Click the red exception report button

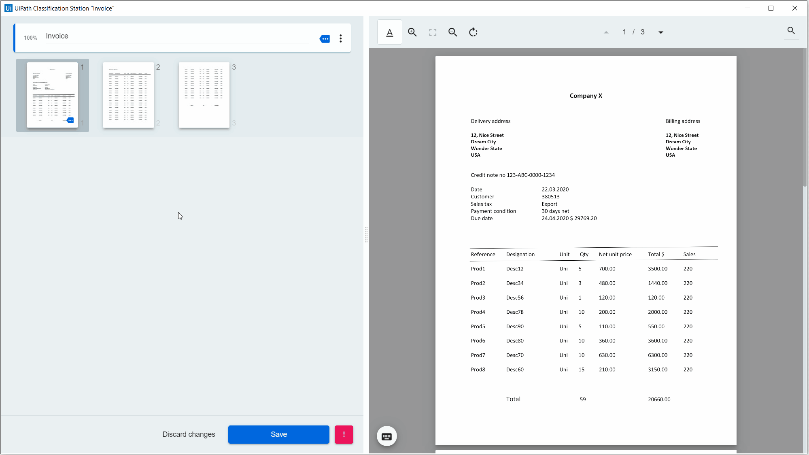pos(344,434)
